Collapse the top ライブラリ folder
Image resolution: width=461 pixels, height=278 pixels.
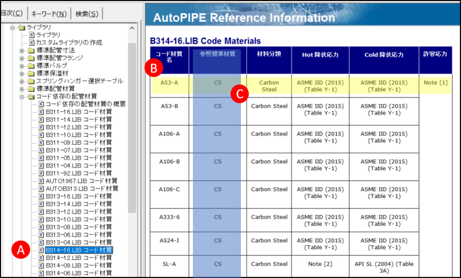click(x=12, y=28)
